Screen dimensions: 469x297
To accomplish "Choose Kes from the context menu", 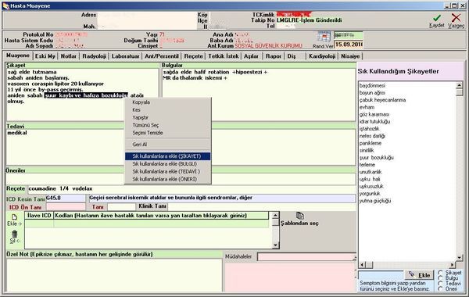I will [167, 110].
